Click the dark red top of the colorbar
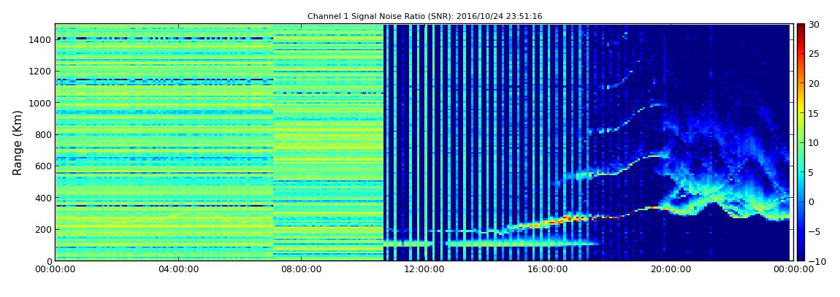This screenshot has height=297, width=840. 801,28
